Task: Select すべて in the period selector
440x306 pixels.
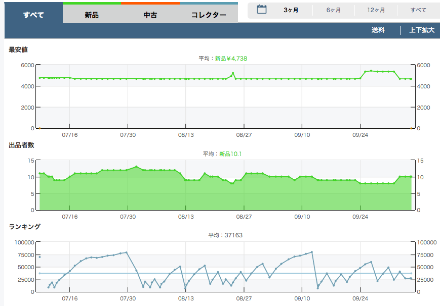Action: pyautogui.click(x=418, y=10)
